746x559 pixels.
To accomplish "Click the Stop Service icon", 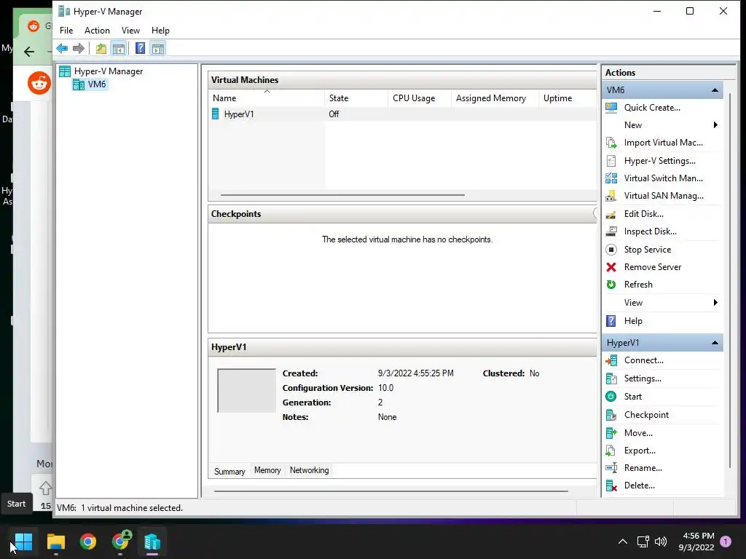I will point(611,250).
